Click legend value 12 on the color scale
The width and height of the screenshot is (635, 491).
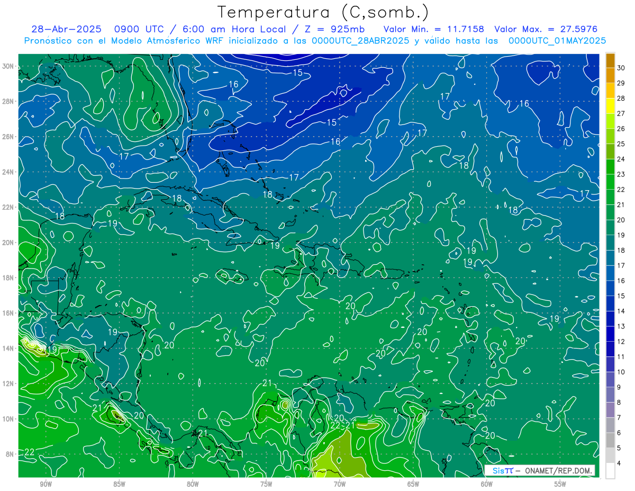(621, 342)
